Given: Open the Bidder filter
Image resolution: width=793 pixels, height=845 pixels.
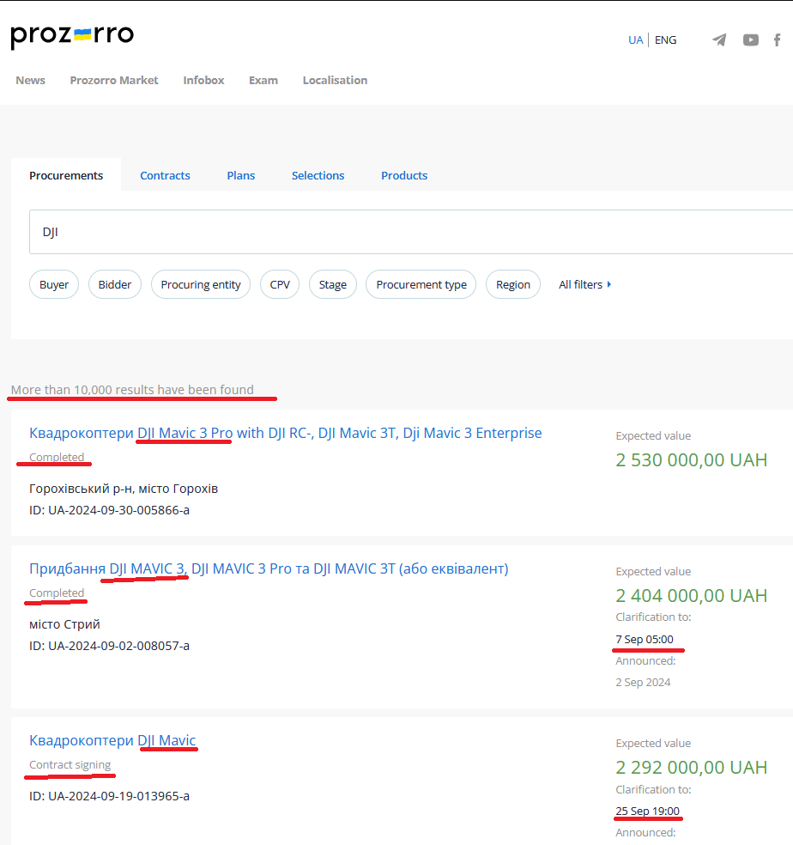Looking at the screenshot, I should pos(115,284).
